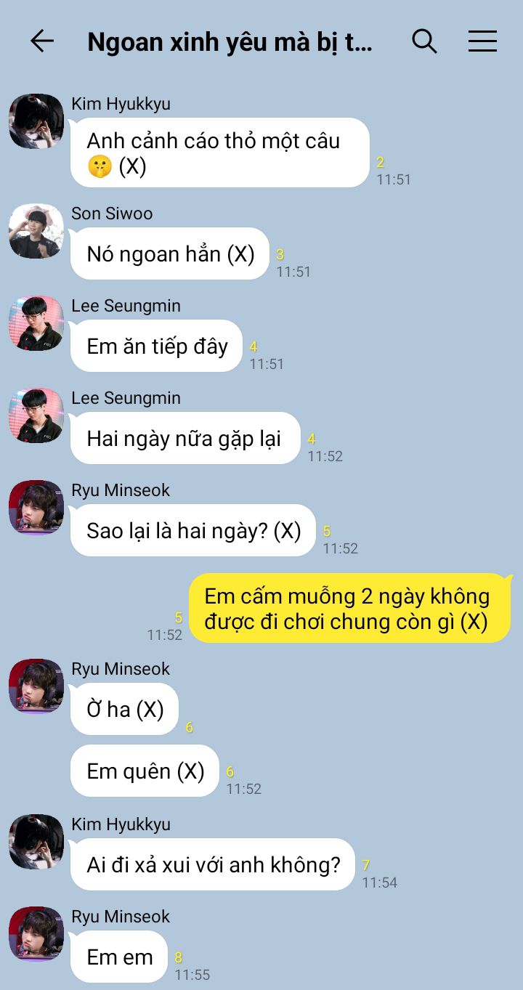The height and width of the screenshot is (990, 523).
Task: Tap the 'Anh cảnh cáo thỏ một câu' message
Action: (220, 153)
